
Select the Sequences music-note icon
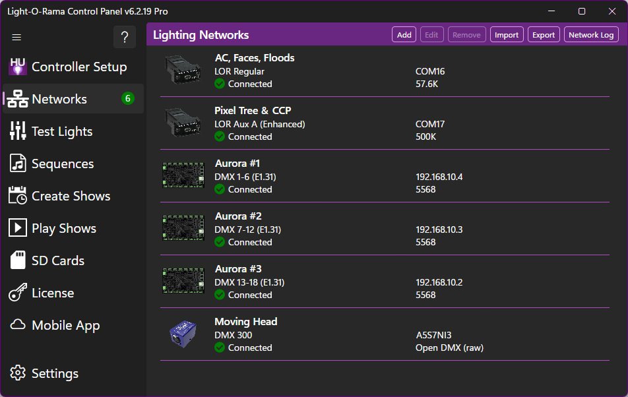point(16,164)
